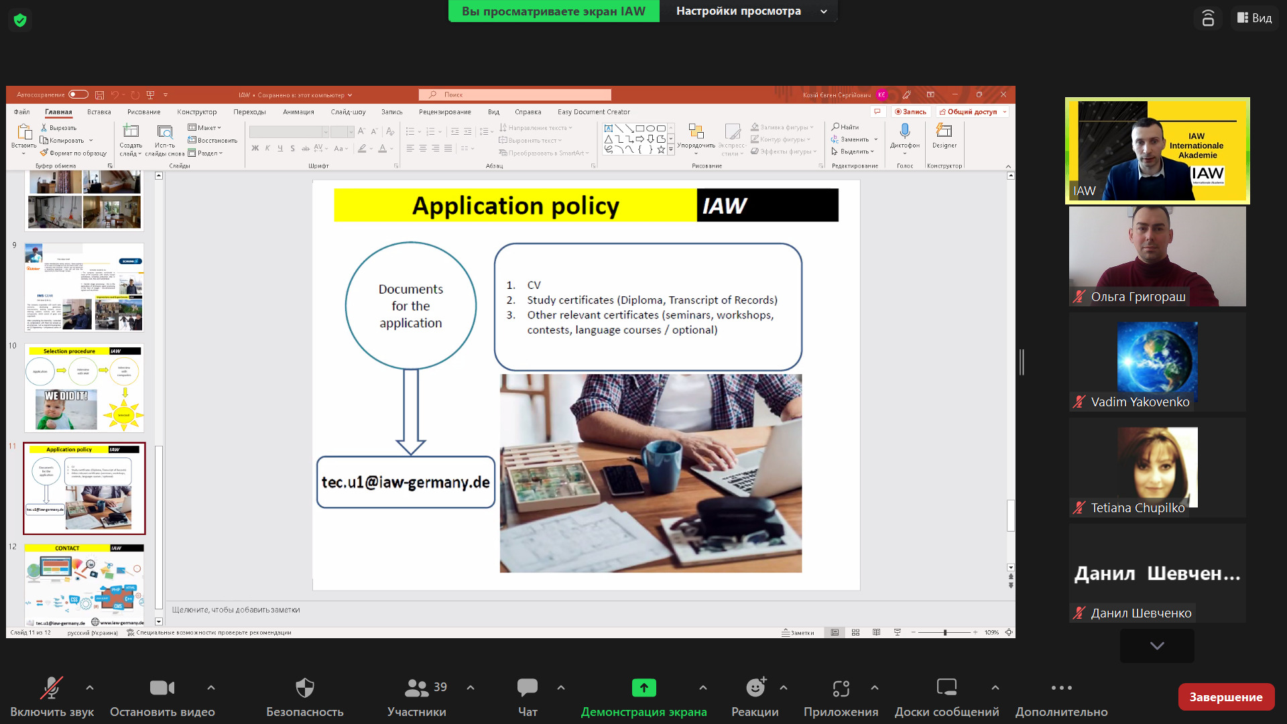Click the Дополнительно three-dots icon
This screenshot has height=724, width=1287.
[1062, 688]
